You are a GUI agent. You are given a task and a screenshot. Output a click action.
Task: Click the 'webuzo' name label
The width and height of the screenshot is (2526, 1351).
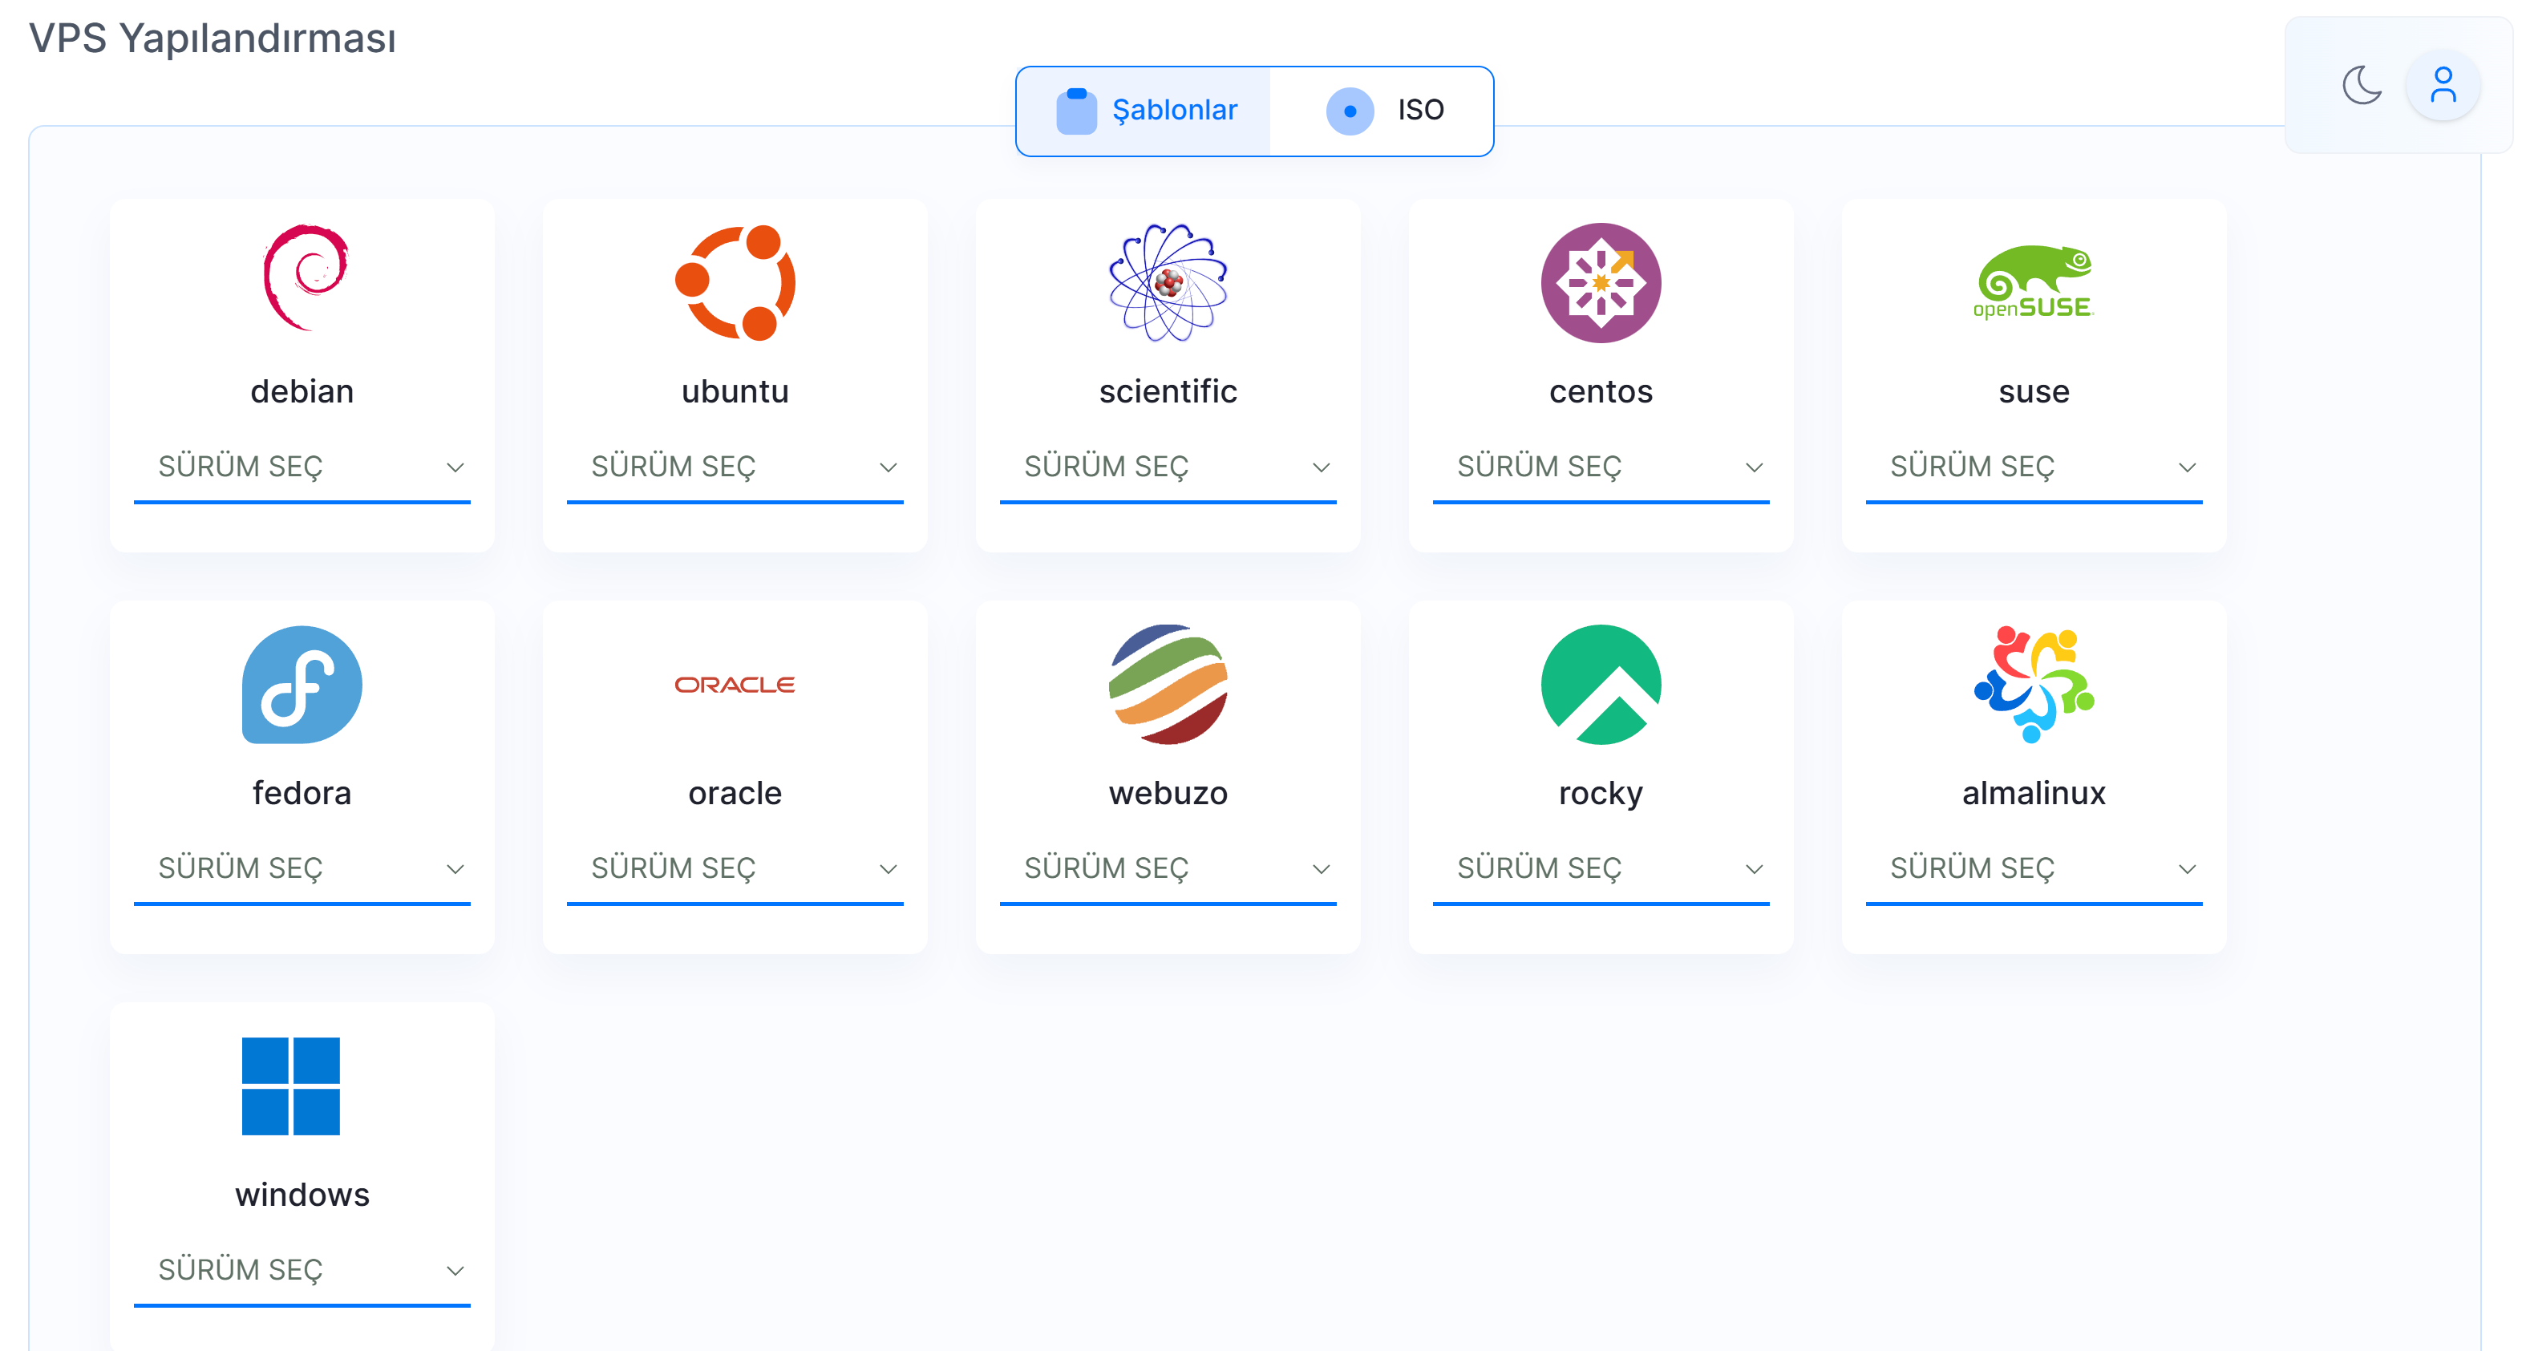pos(1168,793)
